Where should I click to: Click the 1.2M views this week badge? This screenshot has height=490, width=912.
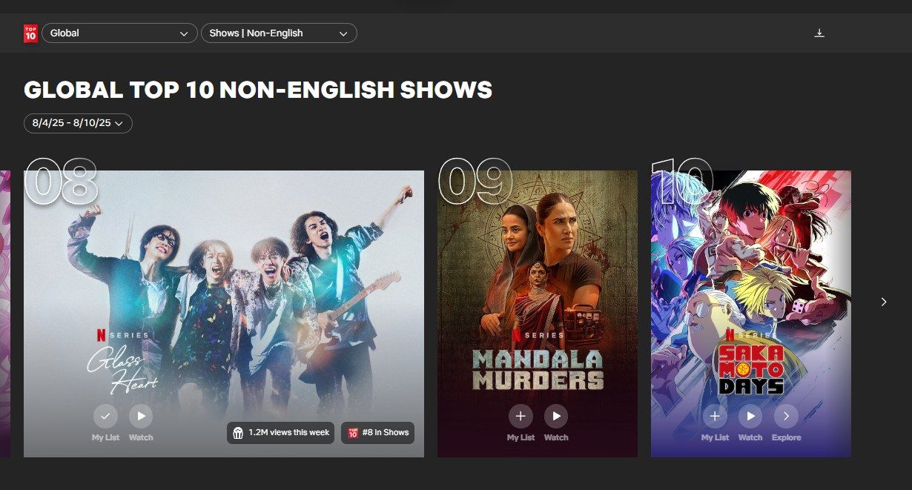(280, 433)
